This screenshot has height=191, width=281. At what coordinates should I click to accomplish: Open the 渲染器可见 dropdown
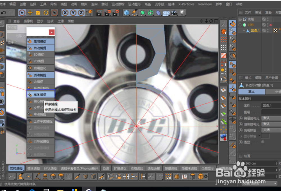click(x=271, y=124)
